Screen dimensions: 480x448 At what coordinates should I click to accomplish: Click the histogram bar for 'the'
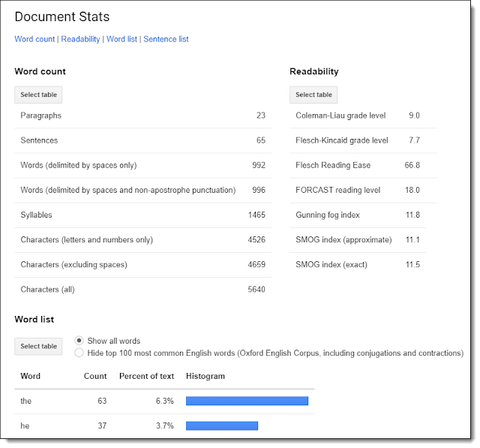pyautogui.click(x=247, y=401)
